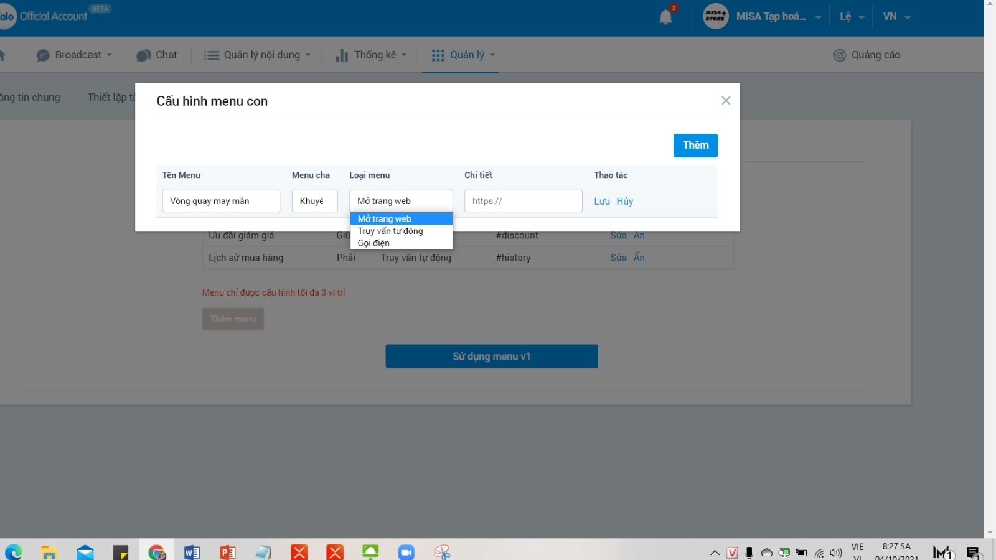Screen dimensions: 996x560
Task: Click the Hủy link to cancel
Action: (624, 202)
